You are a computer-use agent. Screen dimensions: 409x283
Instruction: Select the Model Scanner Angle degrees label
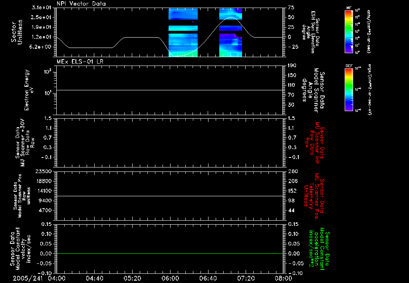pos(314,90)
